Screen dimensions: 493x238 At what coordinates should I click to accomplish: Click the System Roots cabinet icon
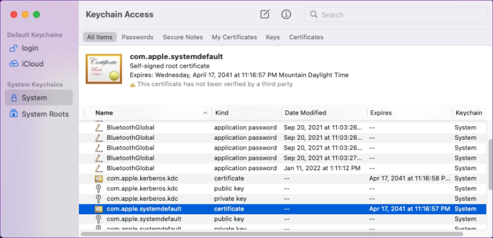[13, 114]
